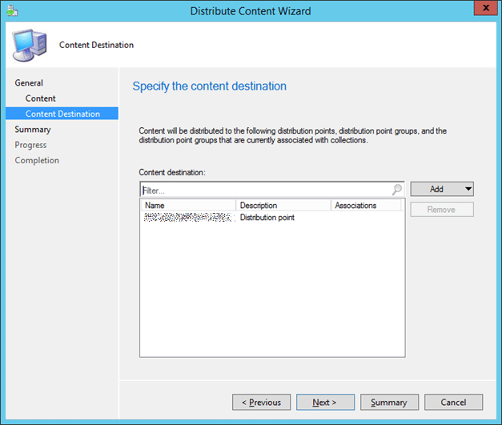Open the Content step in sidebar
The height and width of the screenshot is (425, 502).
click(41, 98)
